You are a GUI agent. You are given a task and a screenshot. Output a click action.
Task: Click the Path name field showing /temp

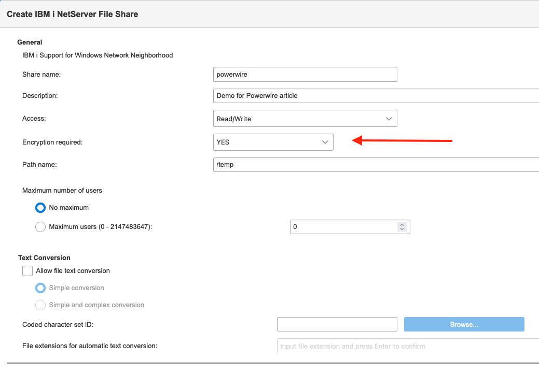point(376,165)
